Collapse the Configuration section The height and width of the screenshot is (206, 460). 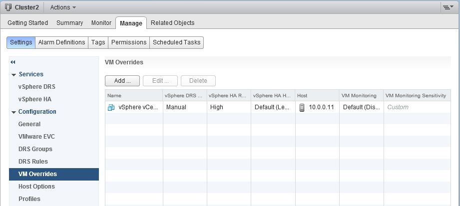point(14,112)
